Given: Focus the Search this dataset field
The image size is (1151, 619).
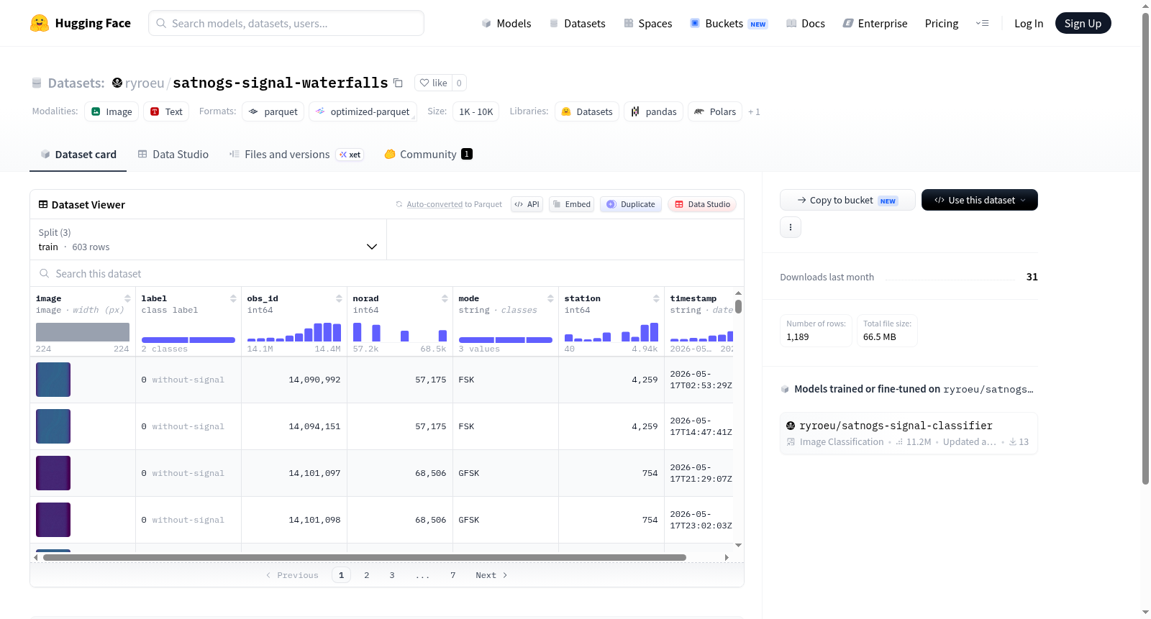Looking at the screenshot, I should click(x=387, y=273).
